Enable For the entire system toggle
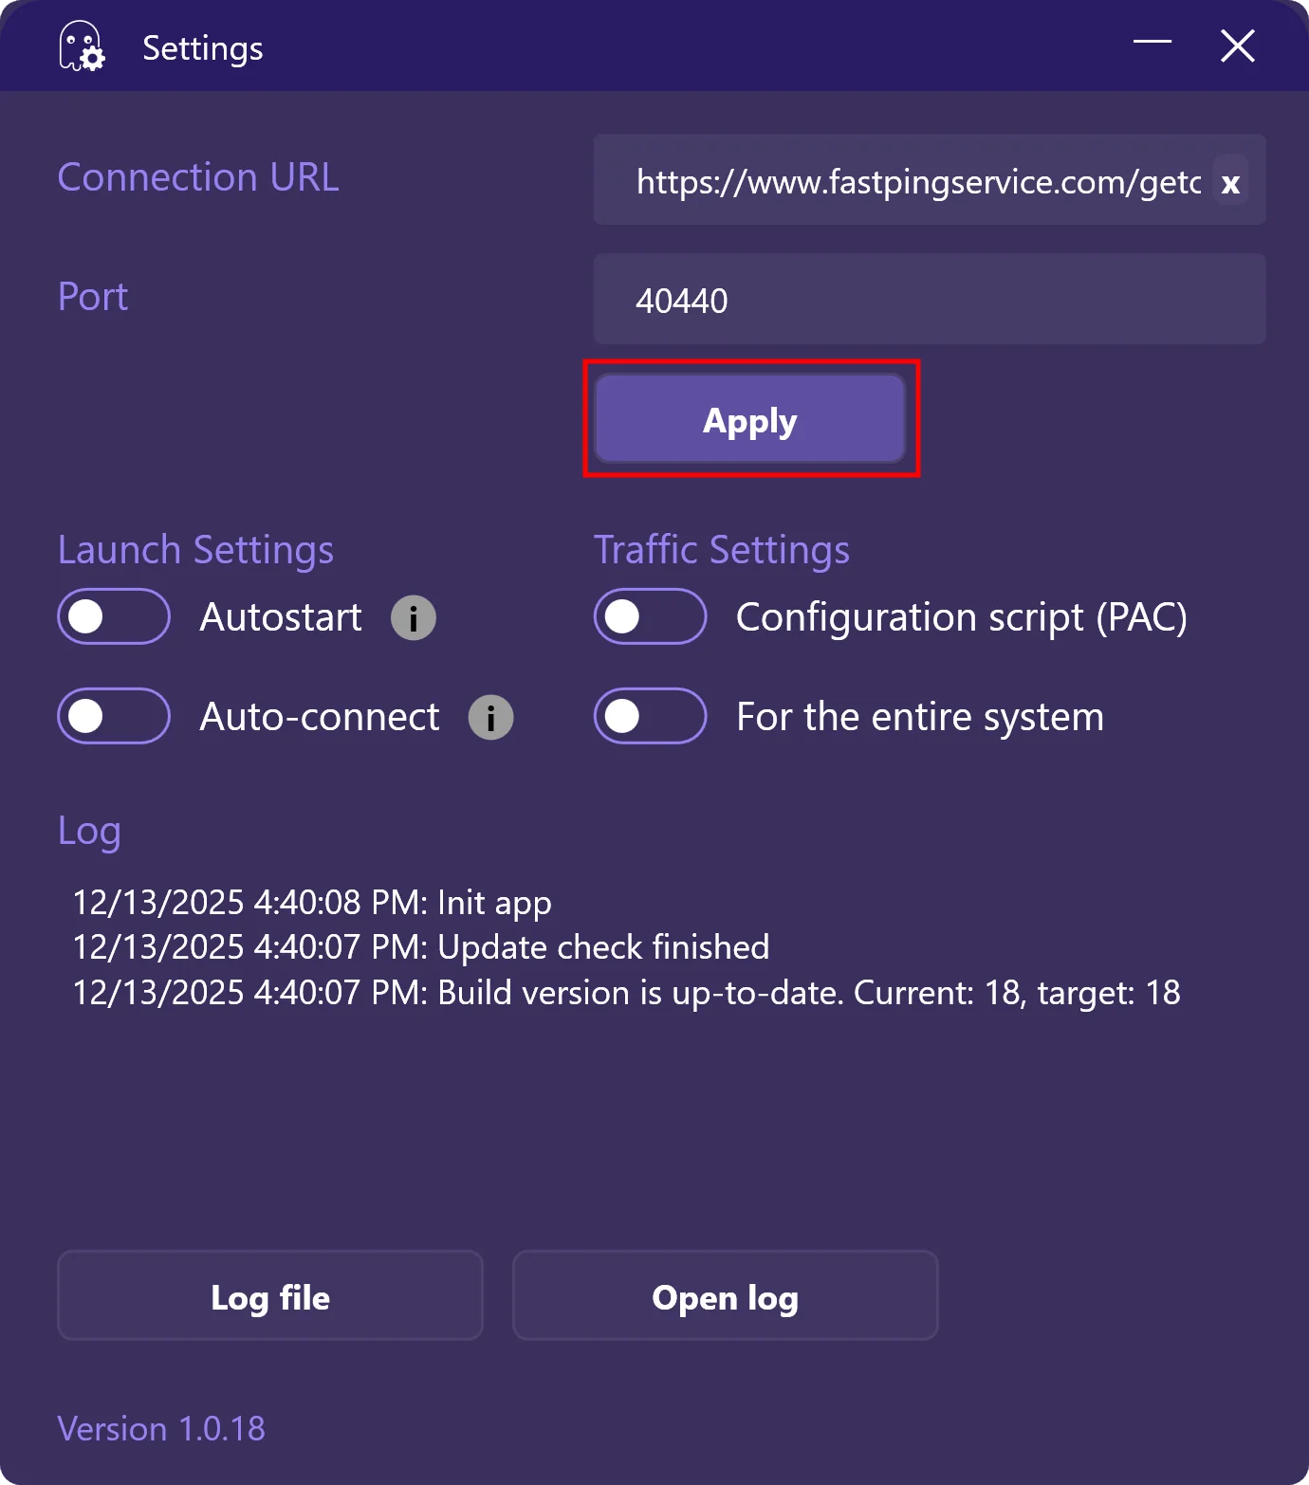 click(650, 717)
